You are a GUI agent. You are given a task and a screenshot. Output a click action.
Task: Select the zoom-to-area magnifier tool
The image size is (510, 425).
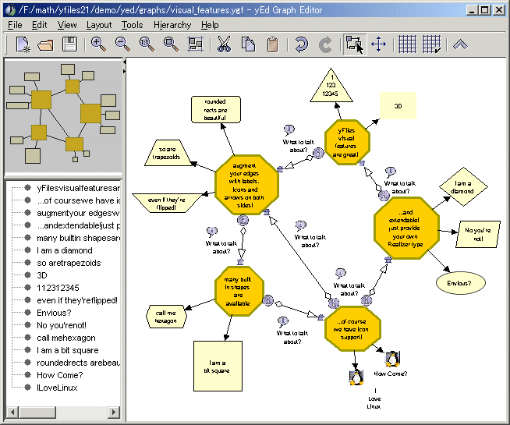pyautogui.click(x=171, y=44)
